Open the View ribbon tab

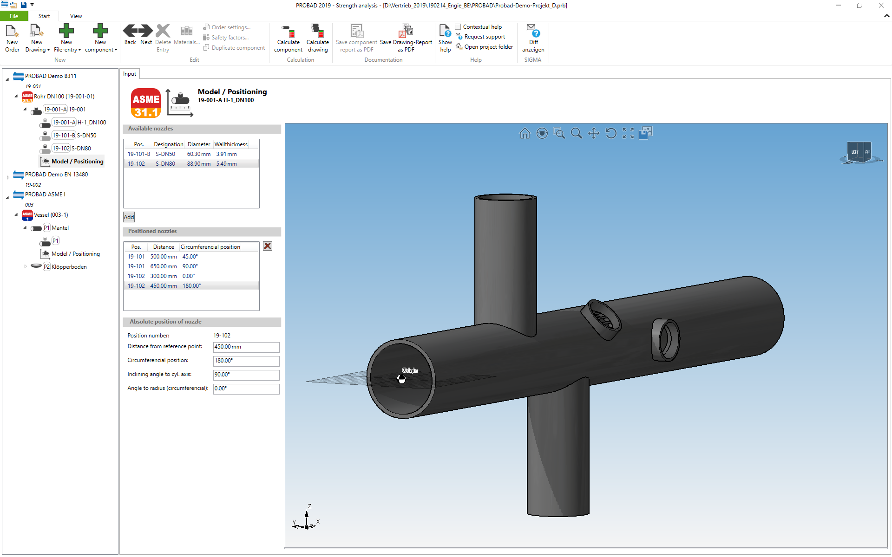coord(76,16)
